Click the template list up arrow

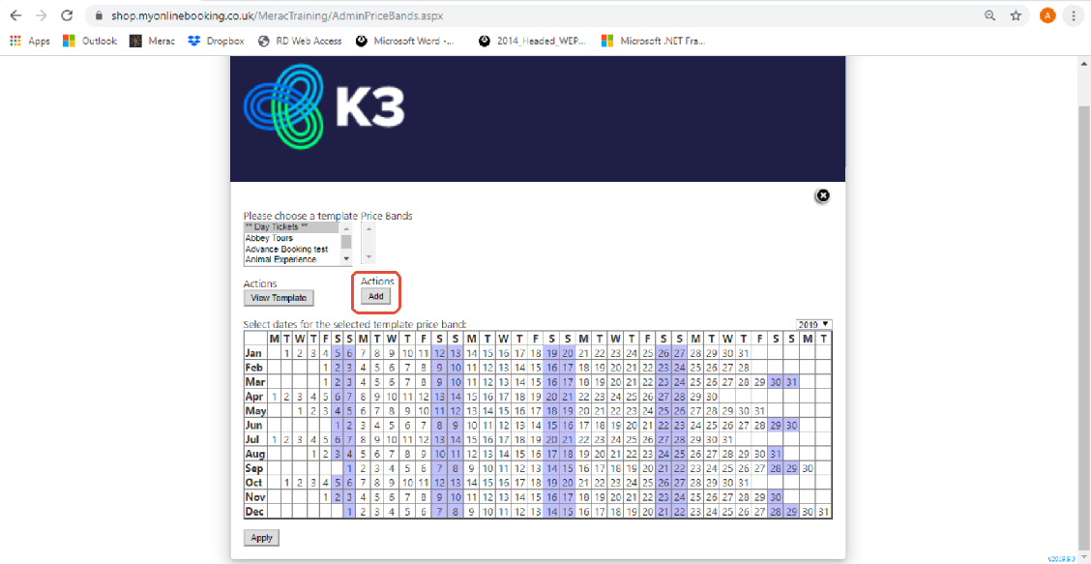(346, 228)
